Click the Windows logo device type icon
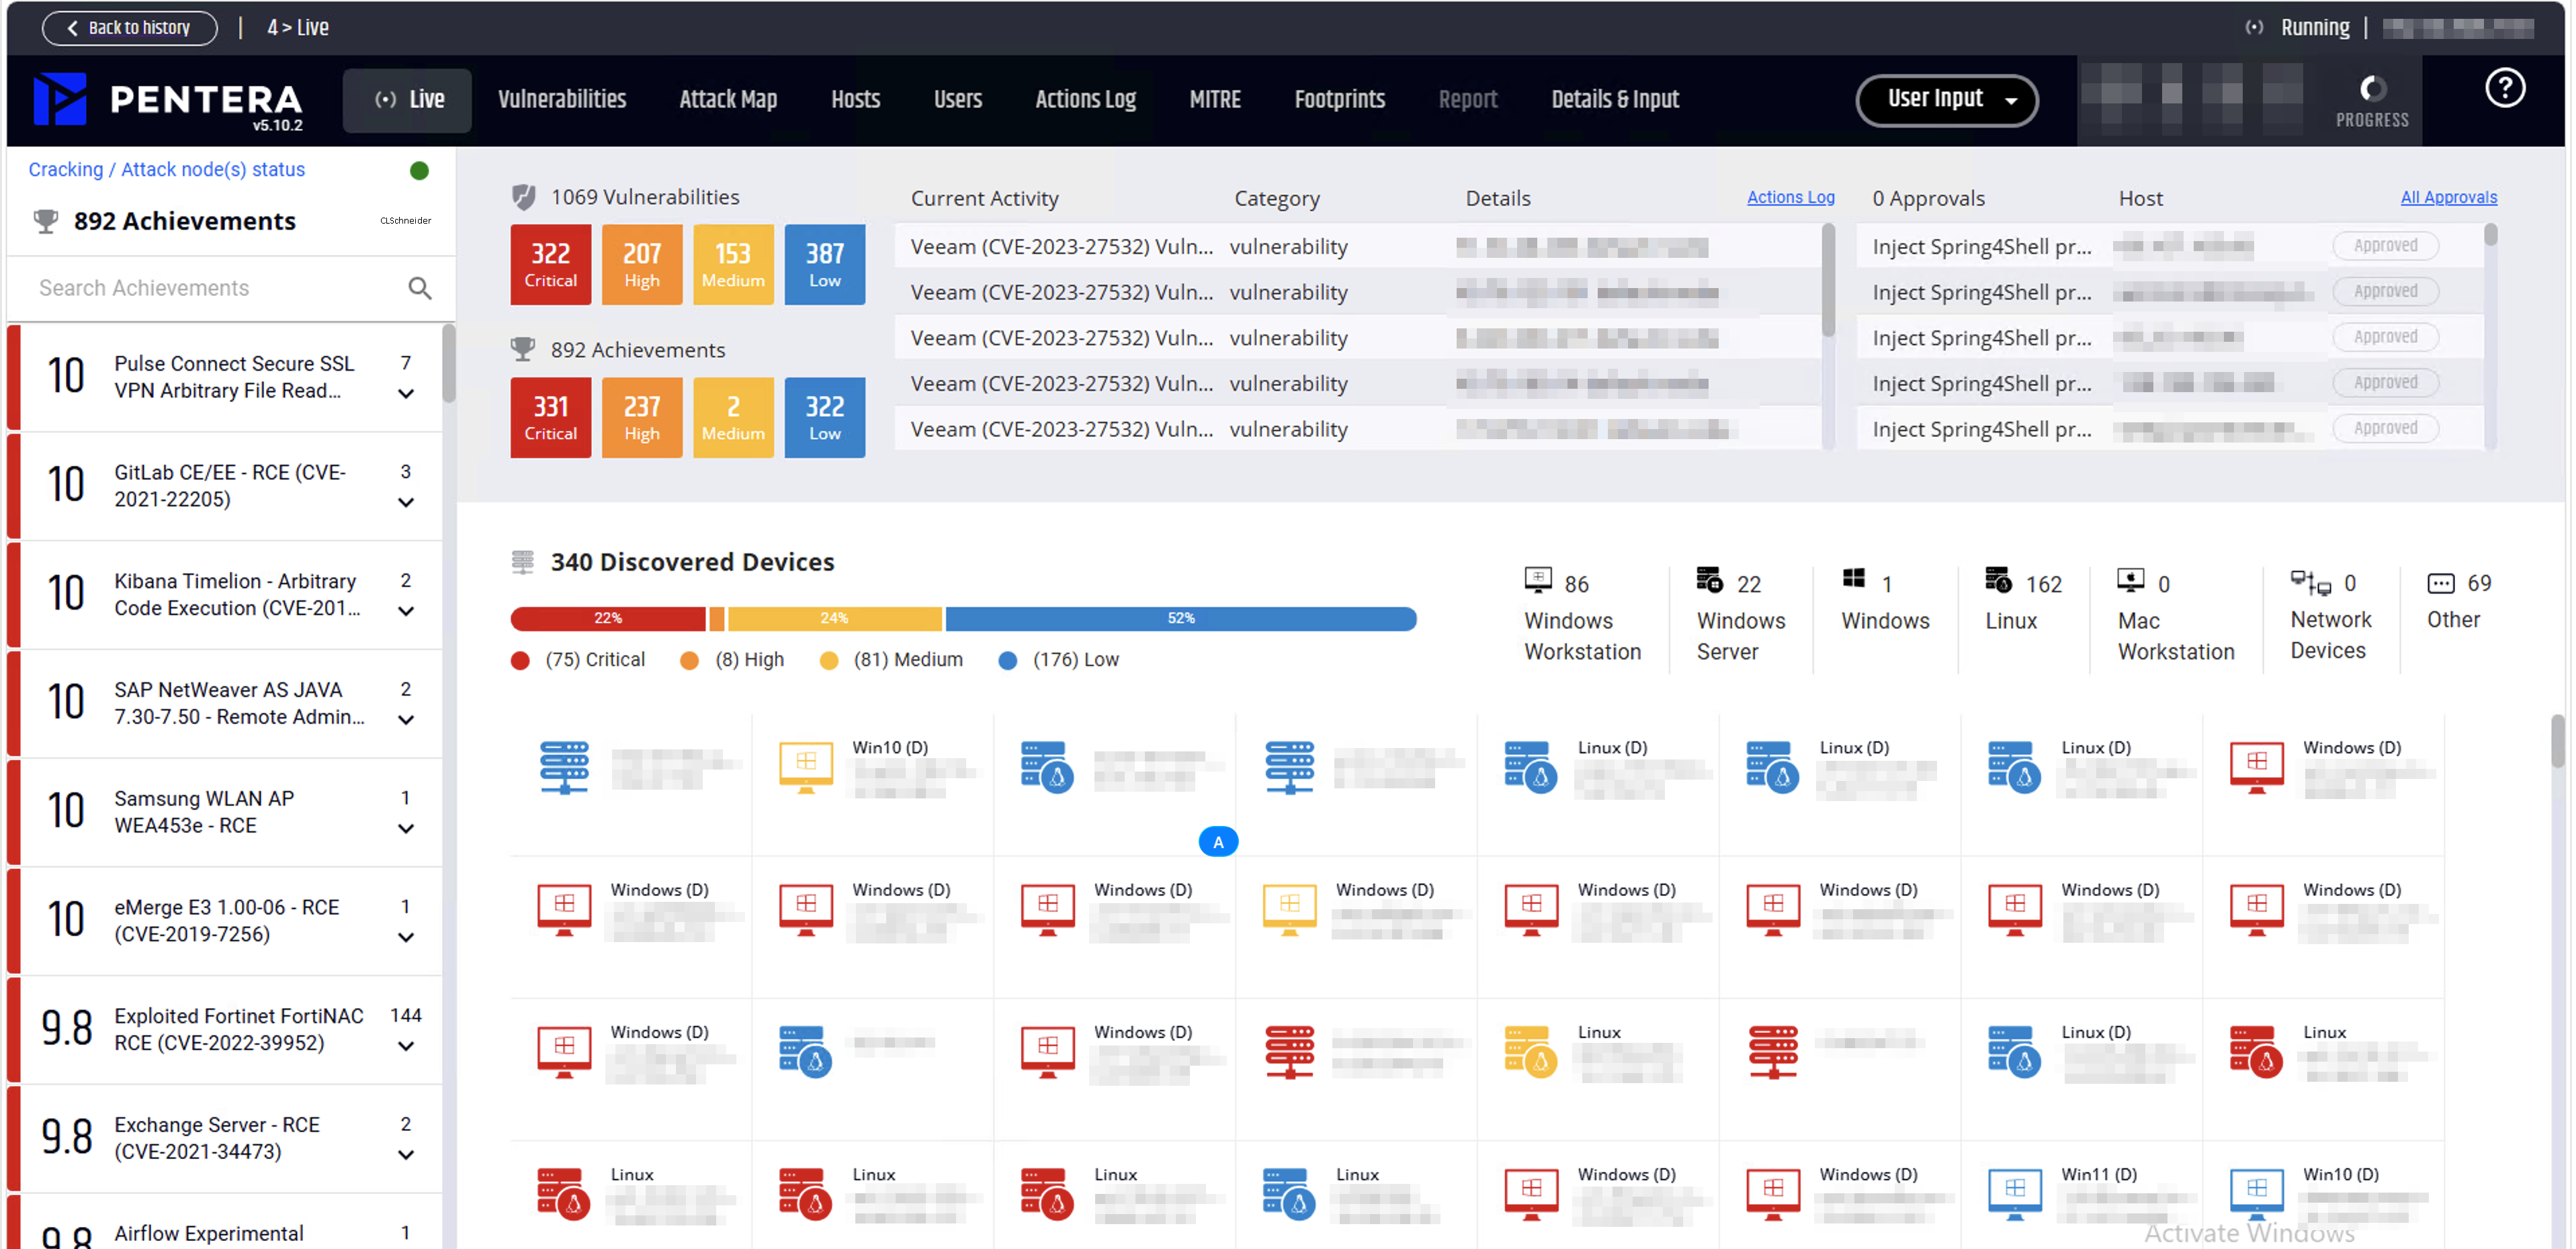The height and width of the screenshot is (1249, 2576). [1853, 579]
